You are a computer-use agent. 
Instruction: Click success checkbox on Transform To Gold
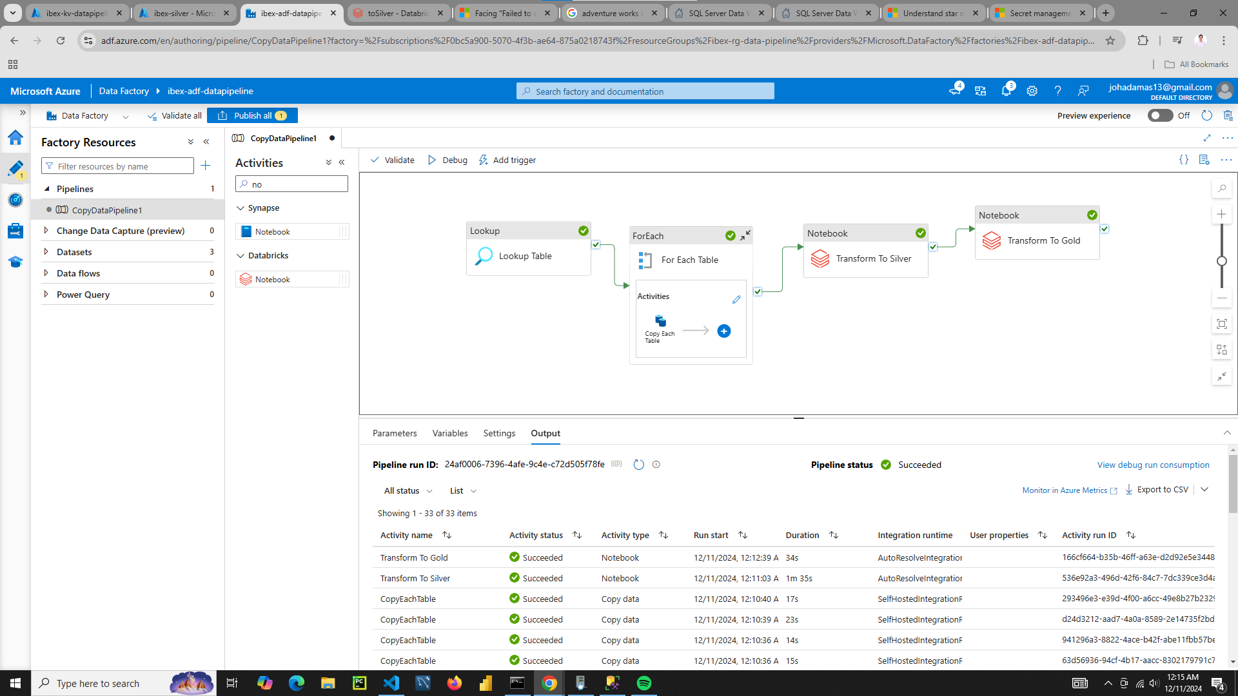pos(1105,229)
